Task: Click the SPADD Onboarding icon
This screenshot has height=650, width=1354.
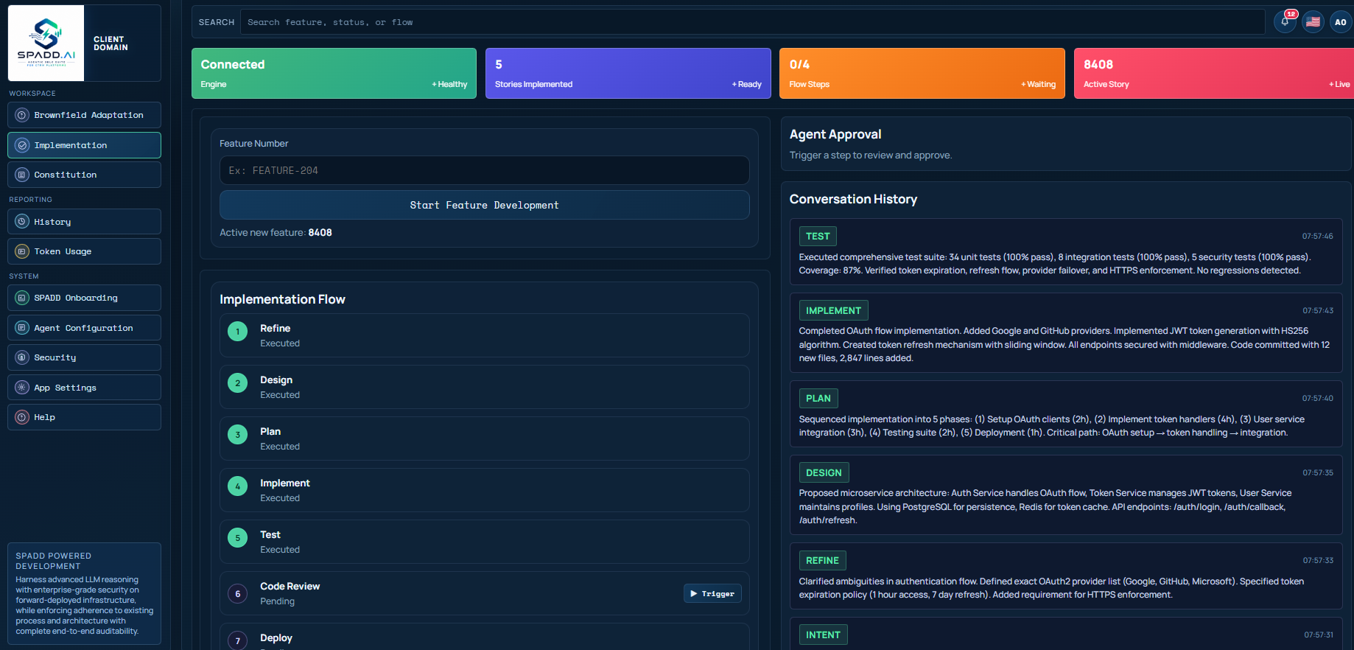Action: [x=22, y=298]
